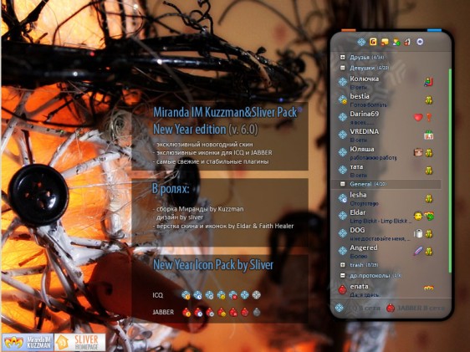This screenshot has width=470, height=352.
Task: Click the snowflake icon left of Юляша
Action: [343, 152]
